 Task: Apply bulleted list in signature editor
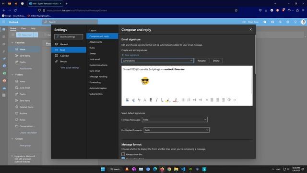click(x=183, y=100)
